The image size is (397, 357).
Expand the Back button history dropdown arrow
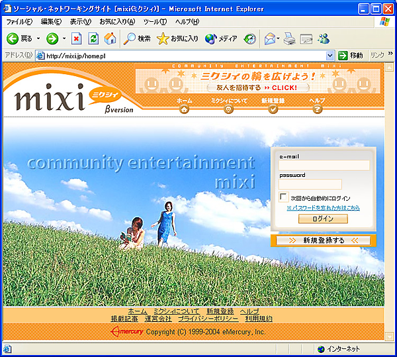pos(38,38)
